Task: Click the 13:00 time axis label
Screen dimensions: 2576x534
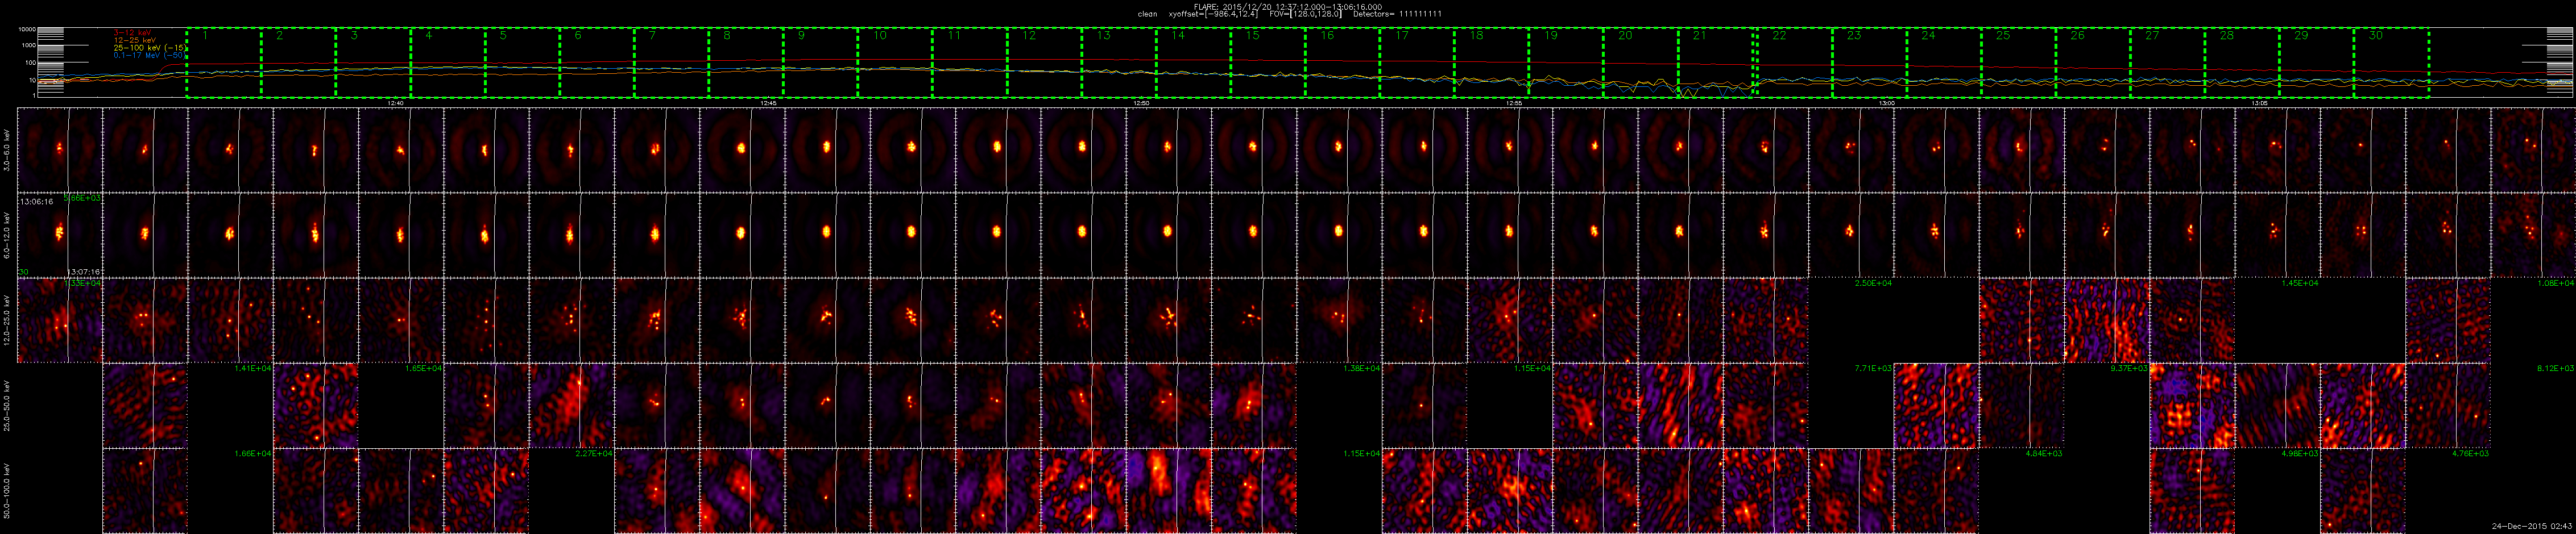Action: pyautogui.click(x=1886, y=103)
